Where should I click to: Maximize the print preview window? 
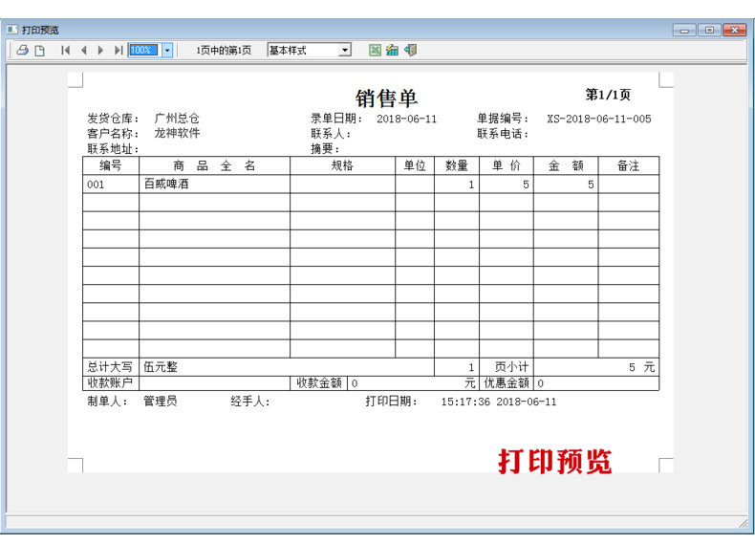tap(709, 30)
